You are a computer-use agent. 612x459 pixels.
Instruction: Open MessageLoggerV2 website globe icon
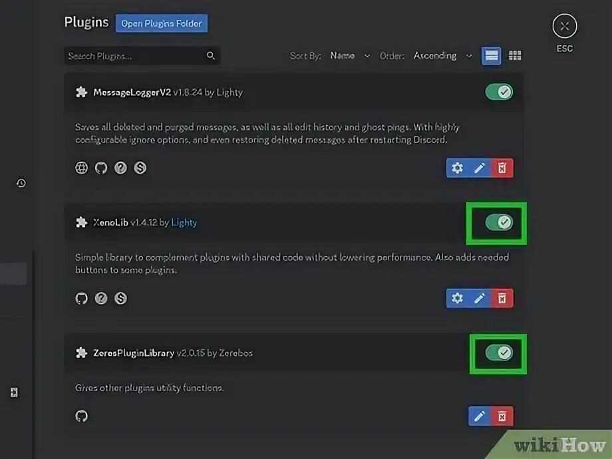tap(82, 168)
